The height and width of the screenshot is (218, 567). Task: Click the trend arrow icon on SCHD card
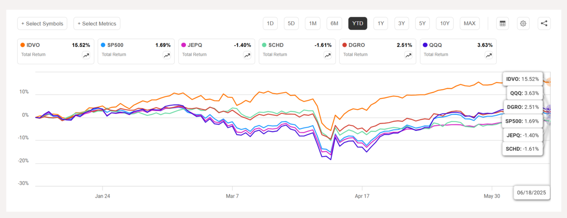[327, 55]
